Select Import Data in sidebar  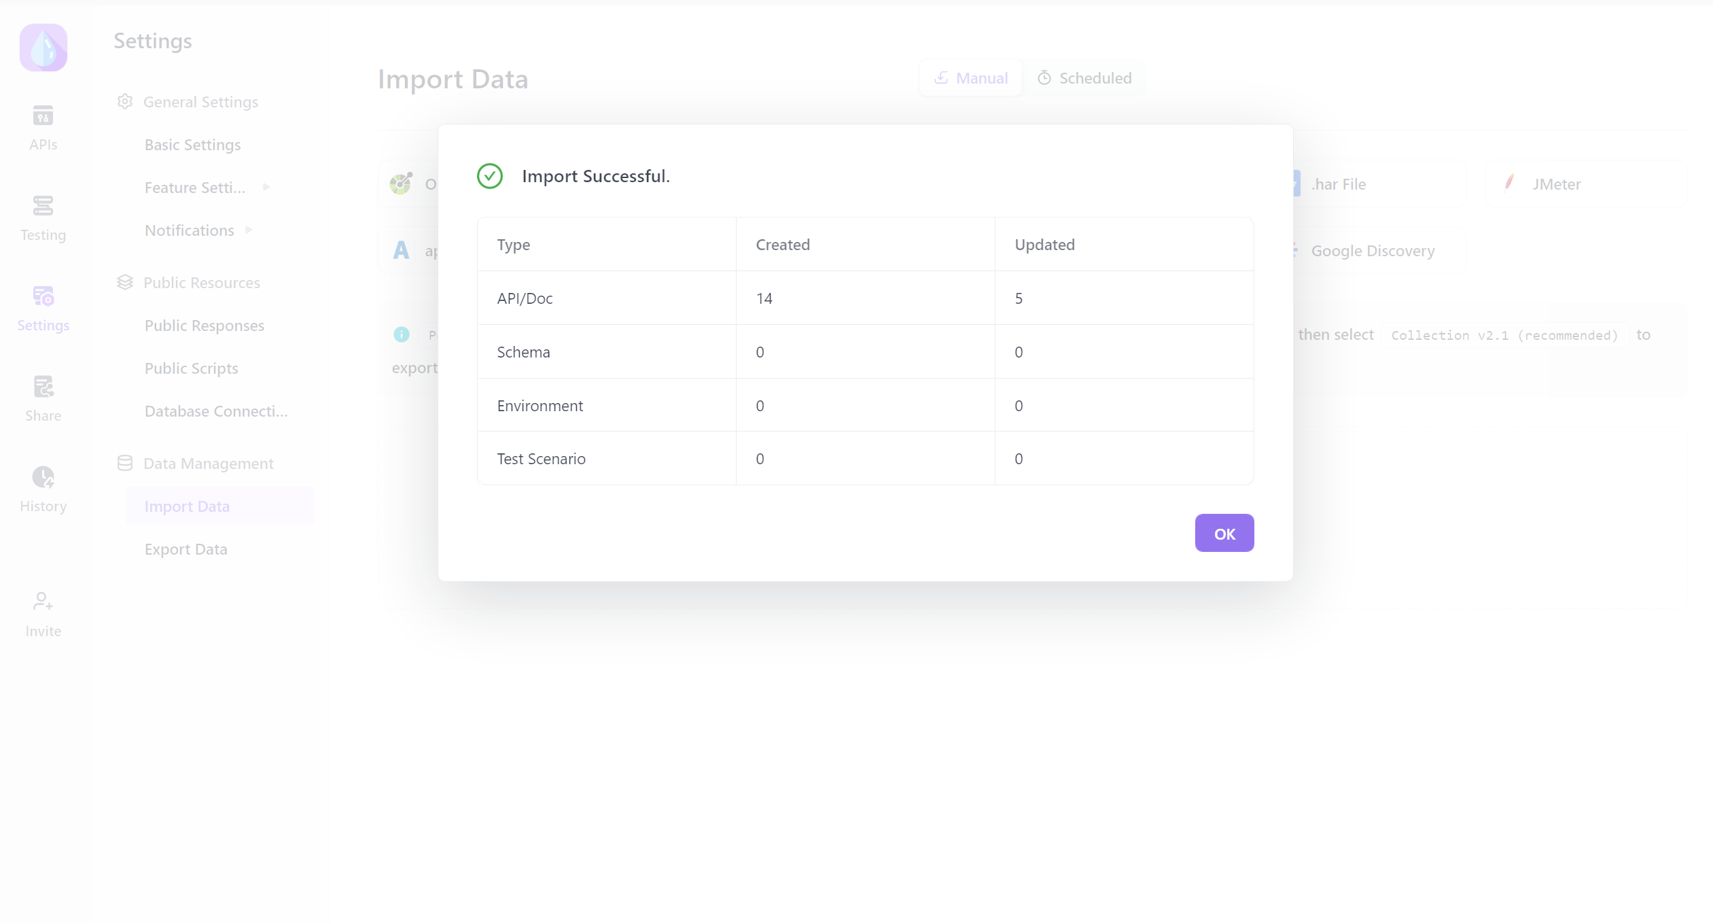(x=220, y=506)
